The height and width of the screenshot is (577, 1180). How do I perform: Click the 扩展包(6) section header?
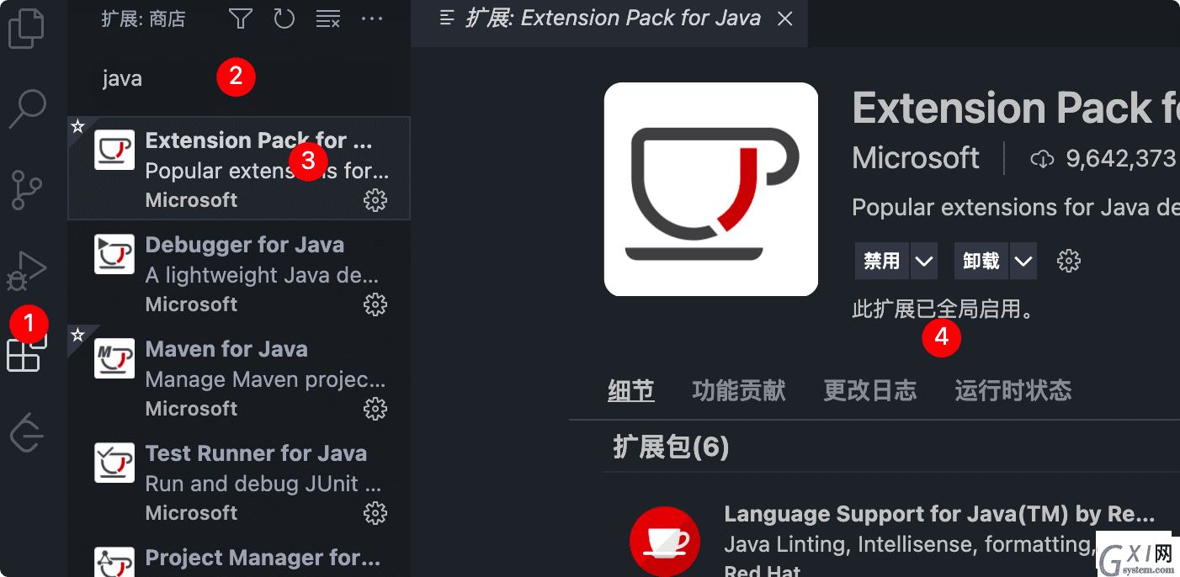click(671, 447)
